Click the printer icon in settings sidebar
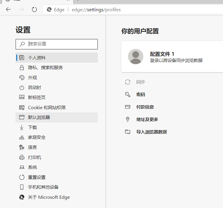This screenshot has width=223, height=208. click(x=22, y=158)
